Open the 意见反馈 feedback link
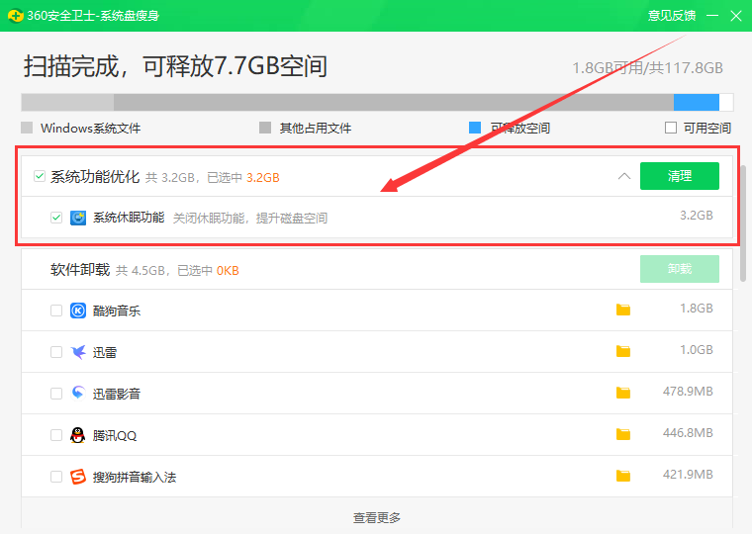752x534 pixels. click(x=672, y=16)
